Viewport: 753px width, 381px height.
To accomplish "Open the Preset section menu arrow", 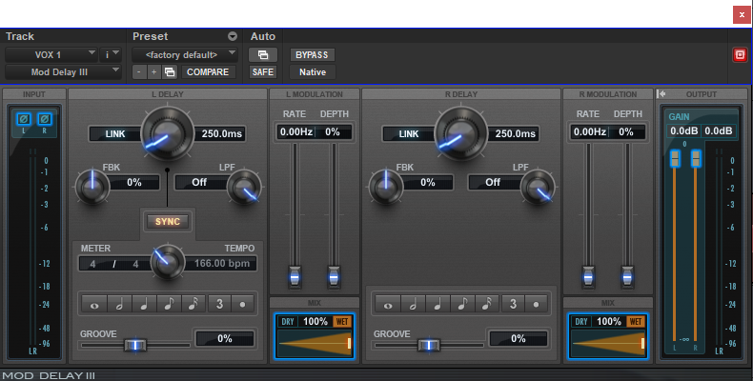I will [x=233, y=36].
